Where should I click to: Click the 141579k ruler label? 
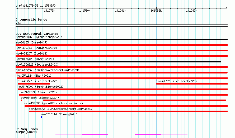click(49, 11)
